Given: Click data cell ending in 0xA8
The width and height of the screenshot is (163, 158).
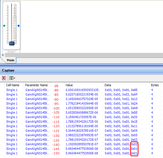Looking at the screenshot, I should (x=121, y=108).
